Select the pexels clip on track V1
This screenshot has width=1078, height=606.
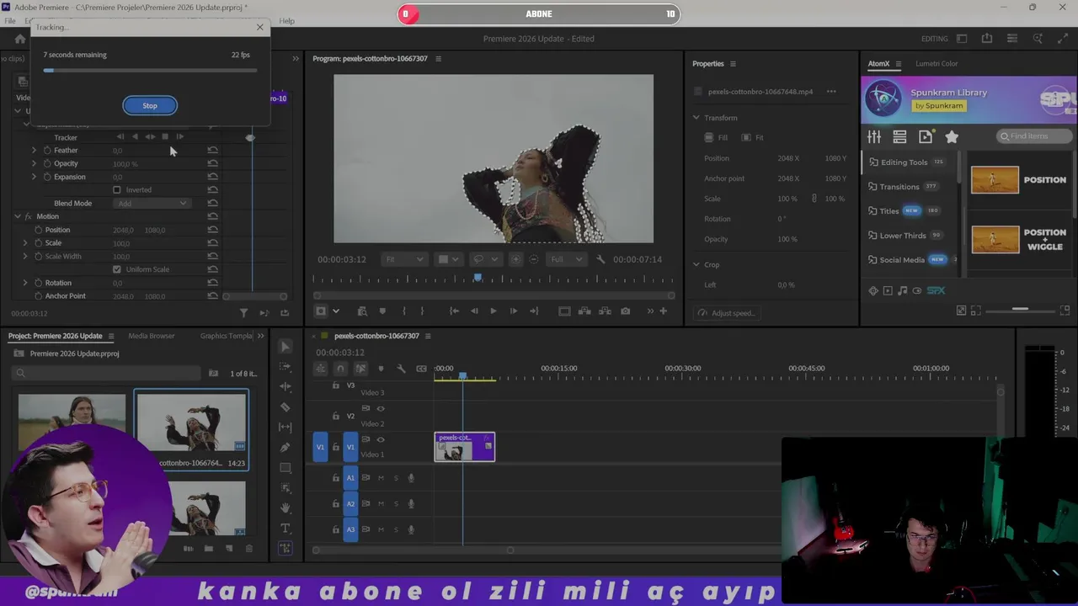pyautogui.click(x=465, y=447)
